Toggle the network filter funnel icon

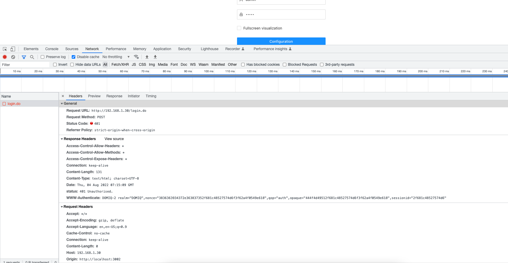(24, 57)
